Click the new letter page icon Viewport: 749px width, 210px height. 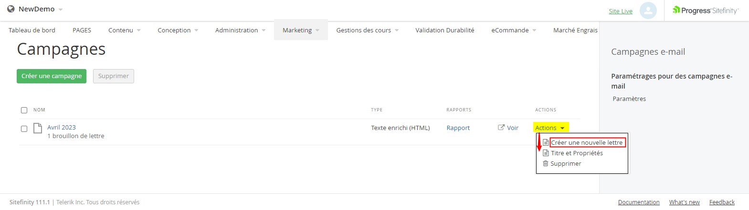pyautogui.click(x=546, y=142)
